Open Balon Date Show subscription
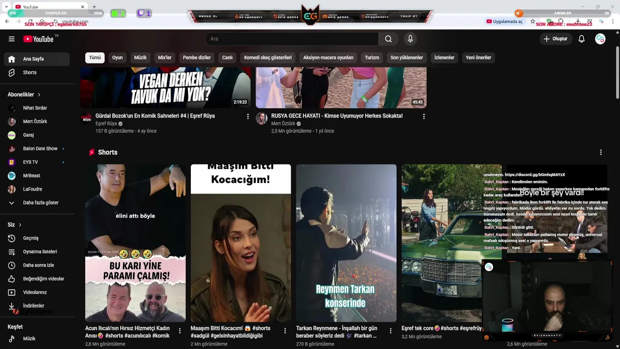 [37, 149]
